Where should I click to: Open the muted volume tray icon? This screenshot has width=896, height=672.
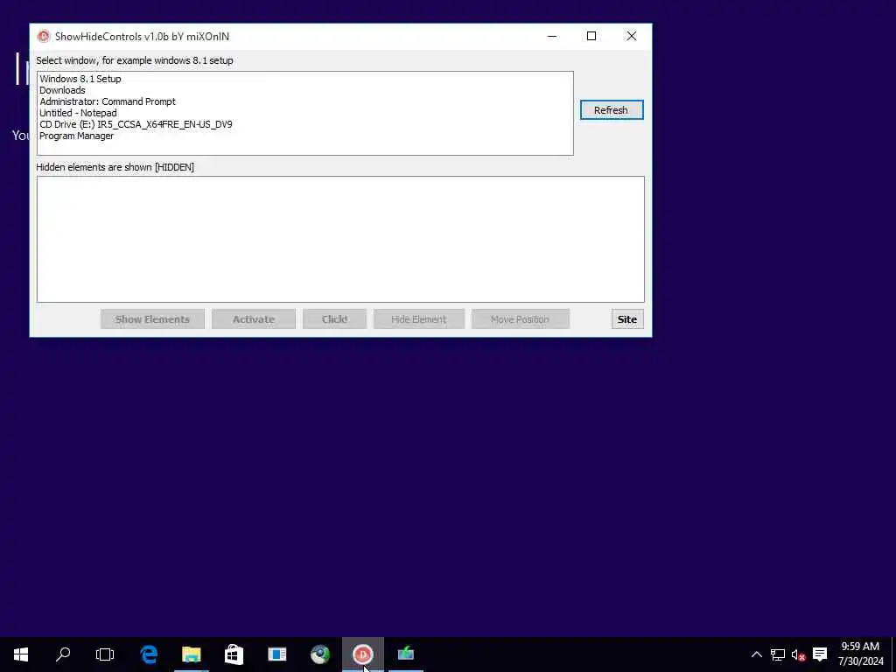798,654
